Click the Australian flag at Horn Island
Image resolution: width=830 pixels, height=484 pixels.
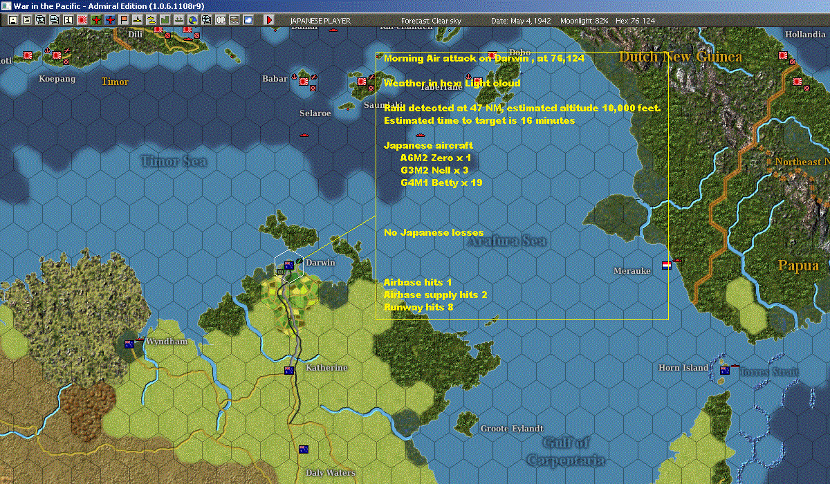[x=724, y=370]
